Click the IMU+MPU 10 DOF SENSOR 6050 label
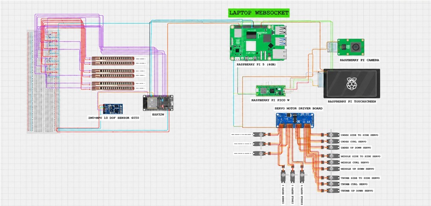The width and height of the screenshot is (431, 206). click(114, 118)
